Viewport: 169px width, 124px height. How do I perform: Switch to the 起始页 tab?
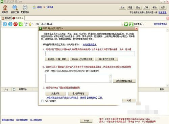[x=6, y=18]
